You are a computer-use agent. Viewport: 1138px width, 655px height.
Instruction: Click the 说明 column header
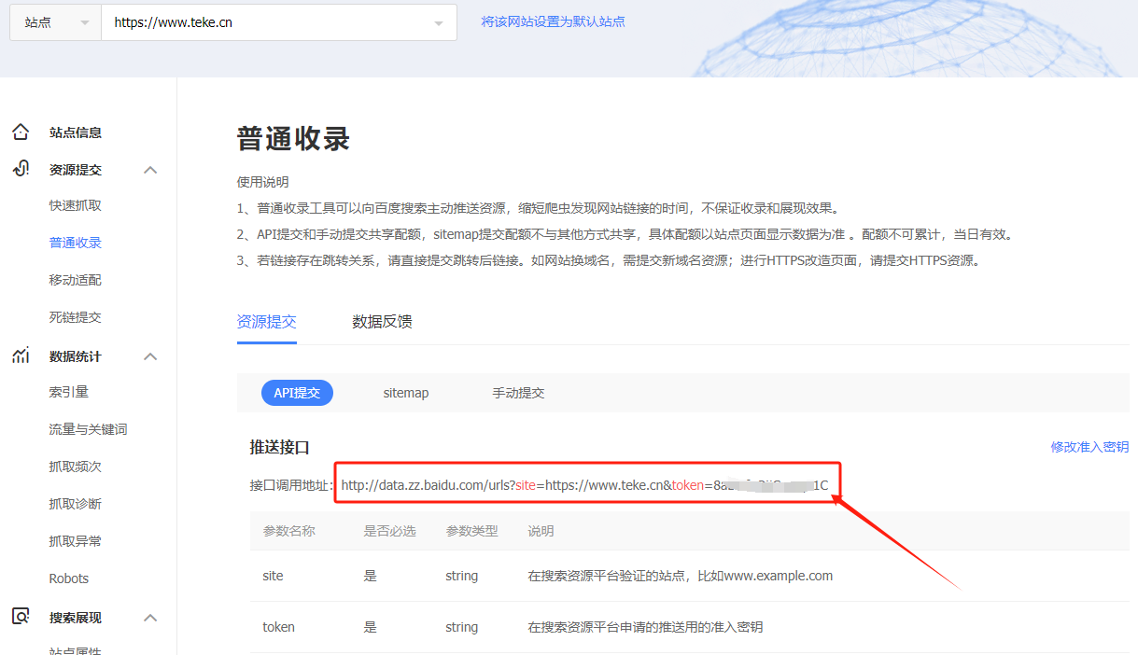(x=541, y=531)
